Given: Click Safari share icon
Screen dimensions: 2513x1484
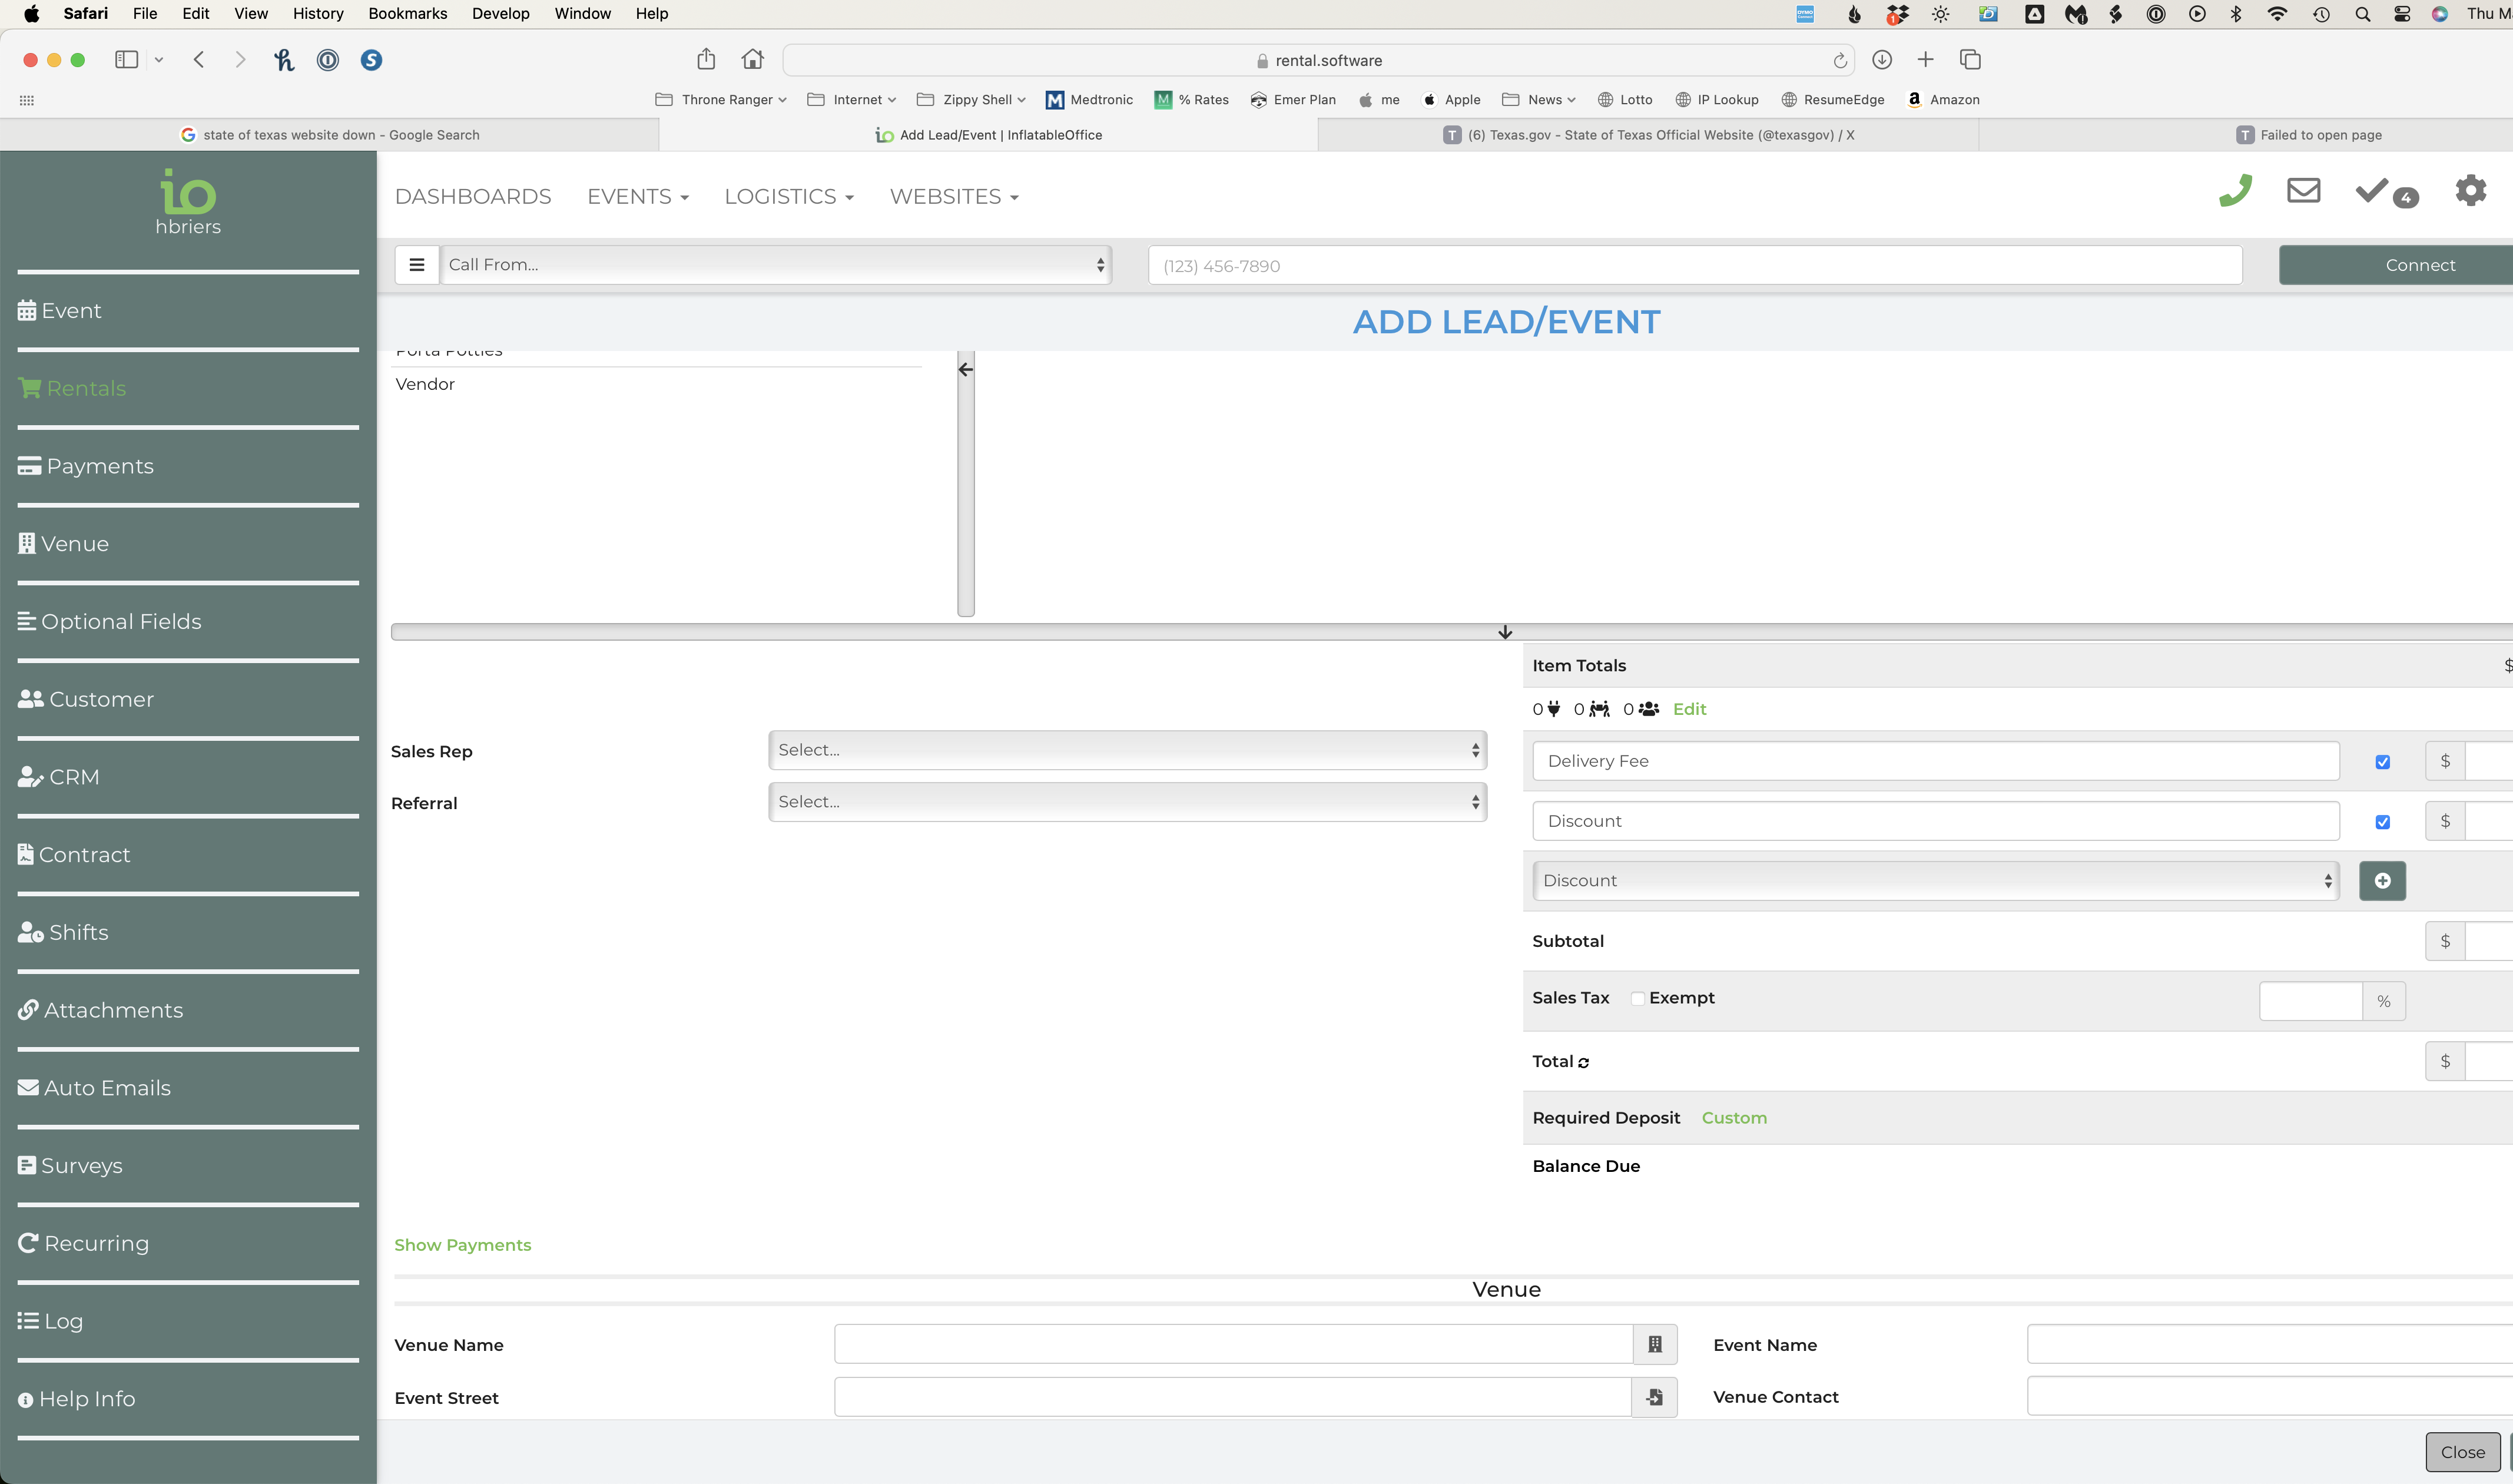Looking at the screenshot, I should click(706, 59).
